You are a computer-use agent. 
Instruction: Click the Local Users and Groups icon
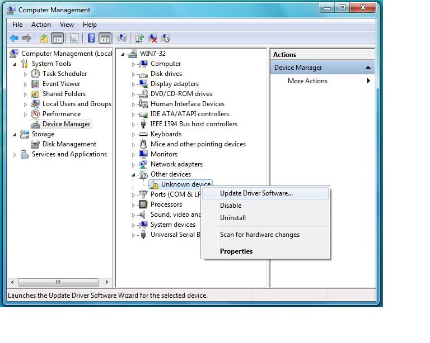tap(35, 104)
